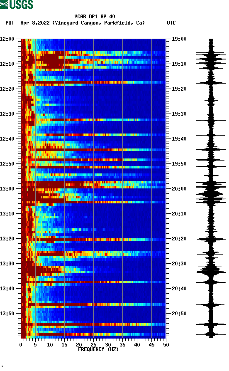229x371 pixels.
Task: Click the 'FREQUENCY (HZ)' axis label
Action: [98, 349]
